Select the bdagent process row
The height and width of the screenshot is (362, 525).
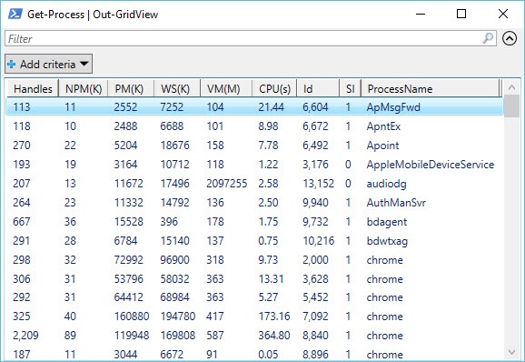pyautogui.click(x=254, y=222)
